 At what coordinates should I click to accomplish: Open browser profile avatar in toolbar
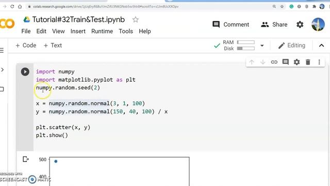(322, 7)
